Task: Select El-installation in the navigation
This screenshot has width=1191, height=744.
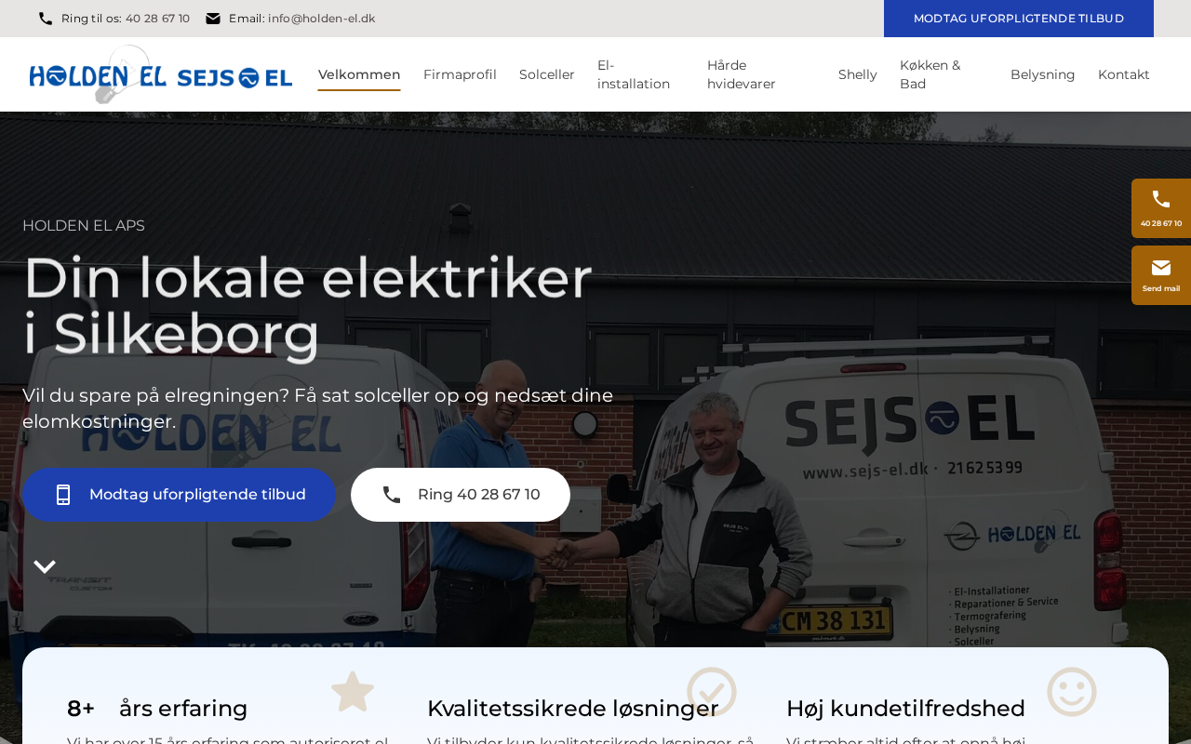Action: [634, 74]
